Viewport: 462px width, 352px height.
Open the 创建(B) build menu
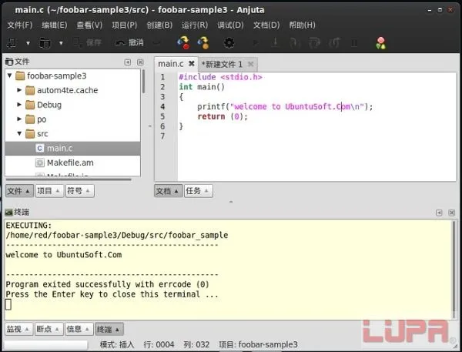[x=159, y=25]
